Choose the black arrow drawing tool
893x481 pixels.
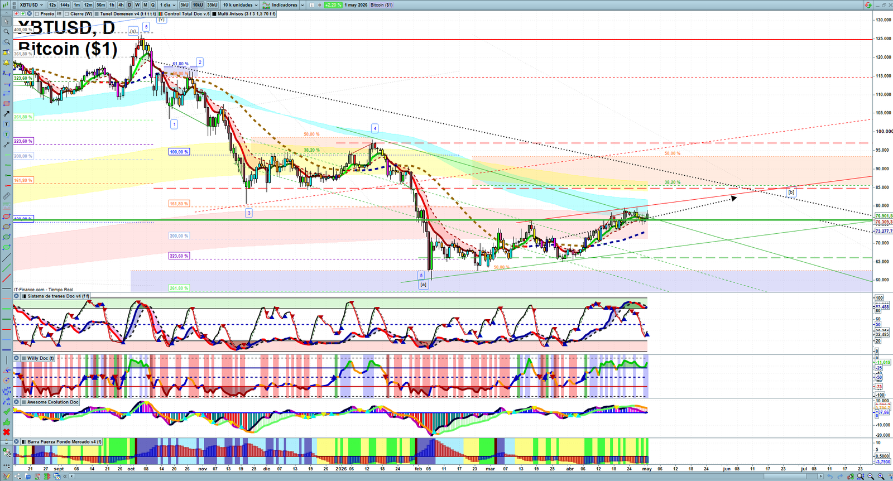[x=7, y=113]
